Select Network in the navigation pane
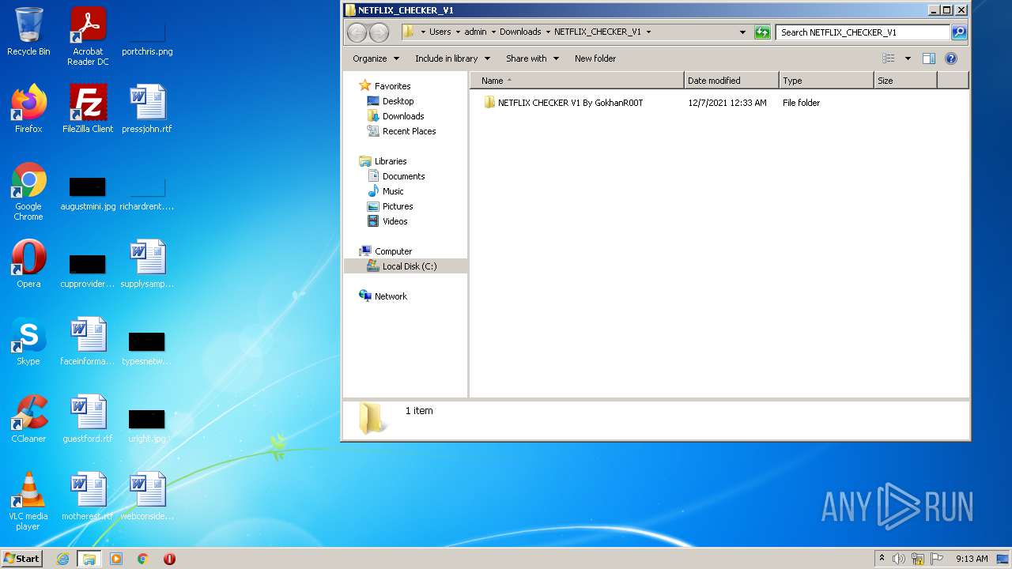This screenshot has width=1012, height=569. pos(391,296)
